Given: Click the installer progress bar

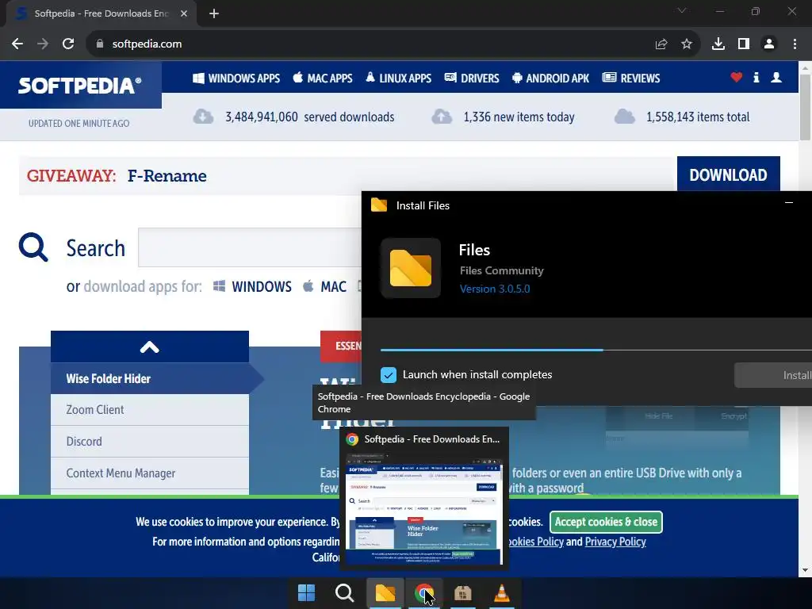Looking at the screenshot, I should point(596,350).
